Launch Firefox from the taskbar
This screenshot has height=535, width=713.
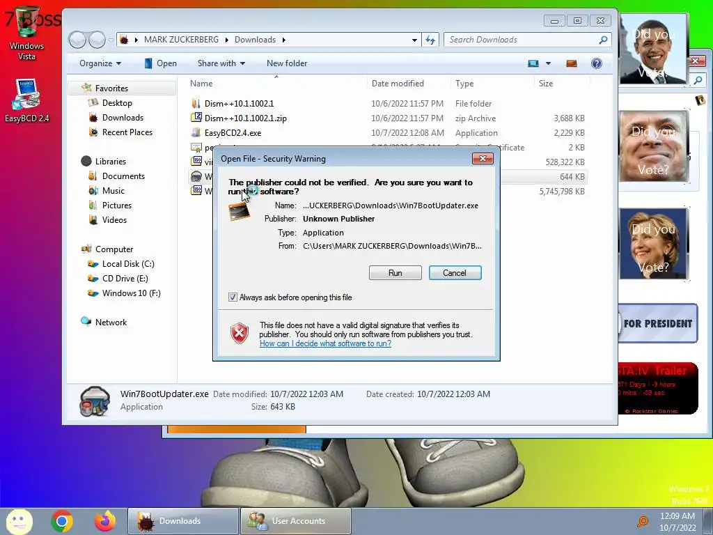[104, 521]
